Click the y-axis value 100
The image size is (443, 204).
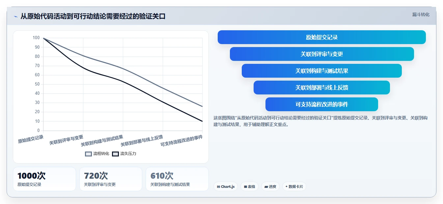pyautogui.click(x=36, y=38)
